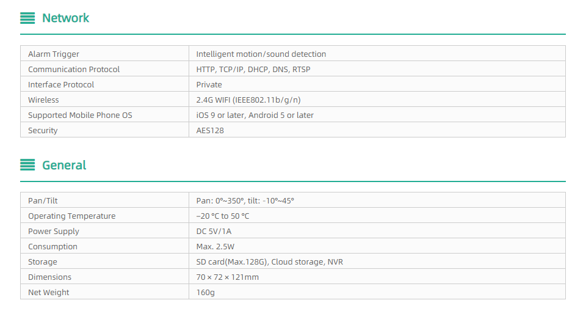586x311 pixels.
Task: Select the iOS 9 or later text
Action: click(220, 115)
